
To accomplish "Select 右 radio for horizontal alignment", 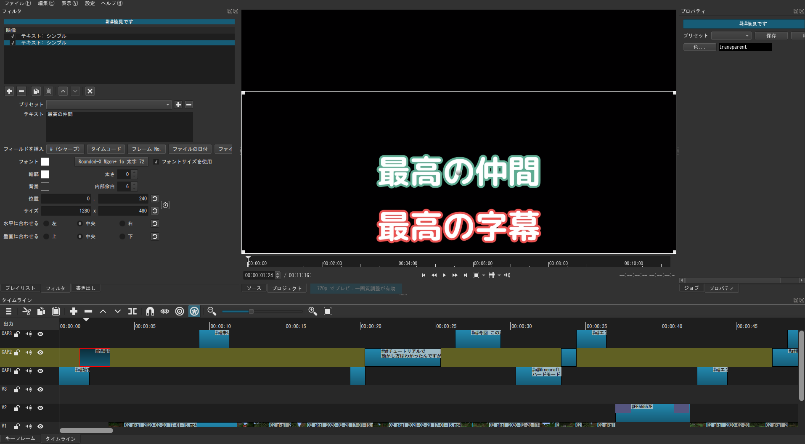I will pos(122,223).
